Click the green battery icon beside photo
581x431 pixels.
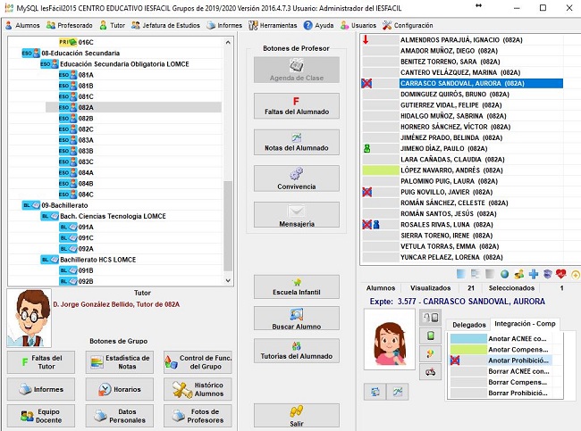(430, 336)
